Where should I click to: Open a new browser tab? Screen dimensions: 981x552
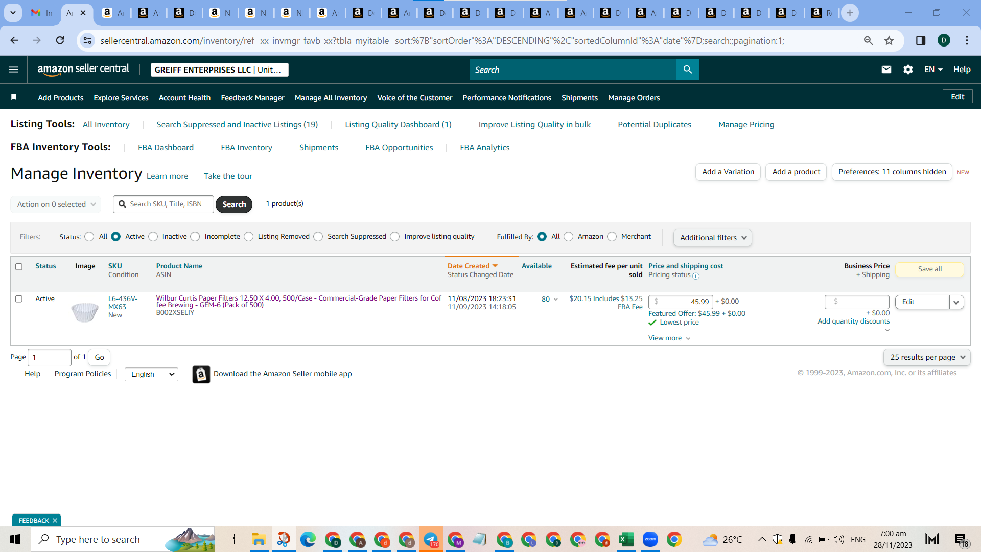[850, 13]
